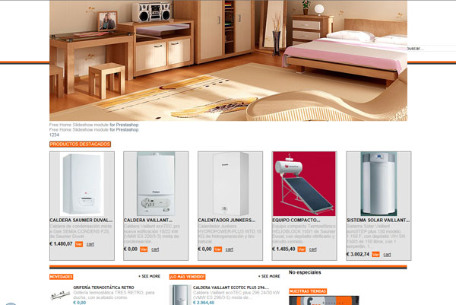456x305 pixels.
Task: Open the Caldera Vaillant boiler thumbnail
Action: point(156,184)
